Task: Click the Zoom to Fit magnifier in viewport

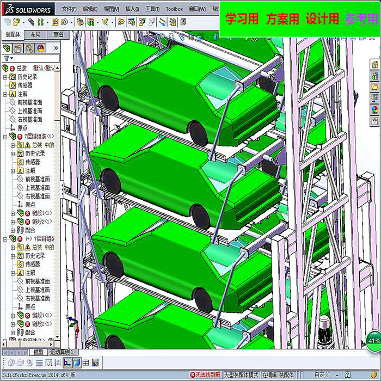Action: point(162,36)
